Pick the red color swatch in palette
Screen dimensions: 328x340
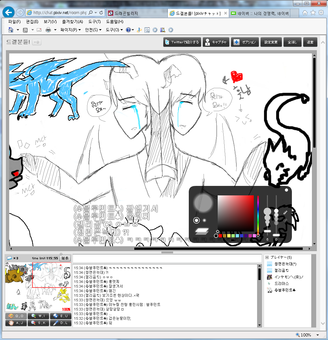click(220, 235)
